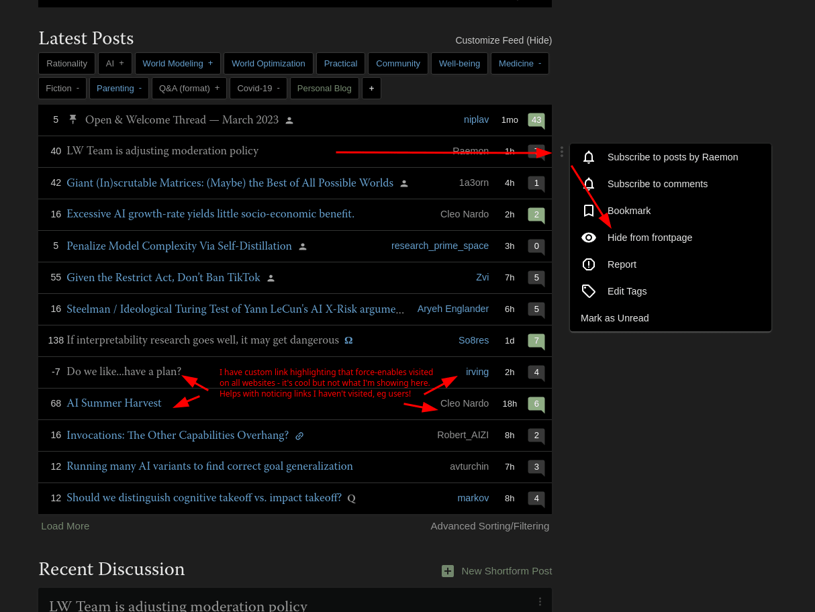The width and height of the screenshot is (815, 612).
Task: Click the pin icon on Open & Welcome Thread
Action: pos(73,119)
